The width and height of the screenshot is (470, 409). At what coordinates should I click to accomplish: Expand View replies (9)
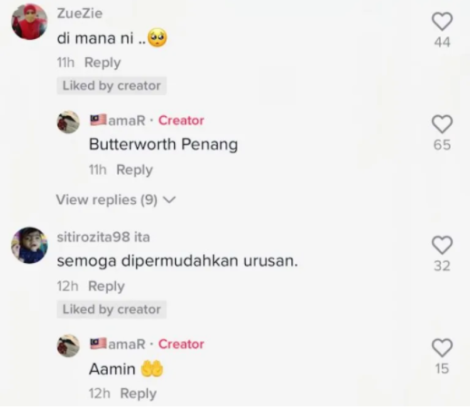[116, 200]
